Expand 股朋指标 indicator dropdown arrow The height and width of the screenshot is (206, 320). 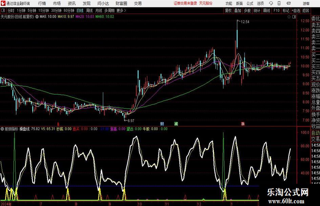[2, 129]
